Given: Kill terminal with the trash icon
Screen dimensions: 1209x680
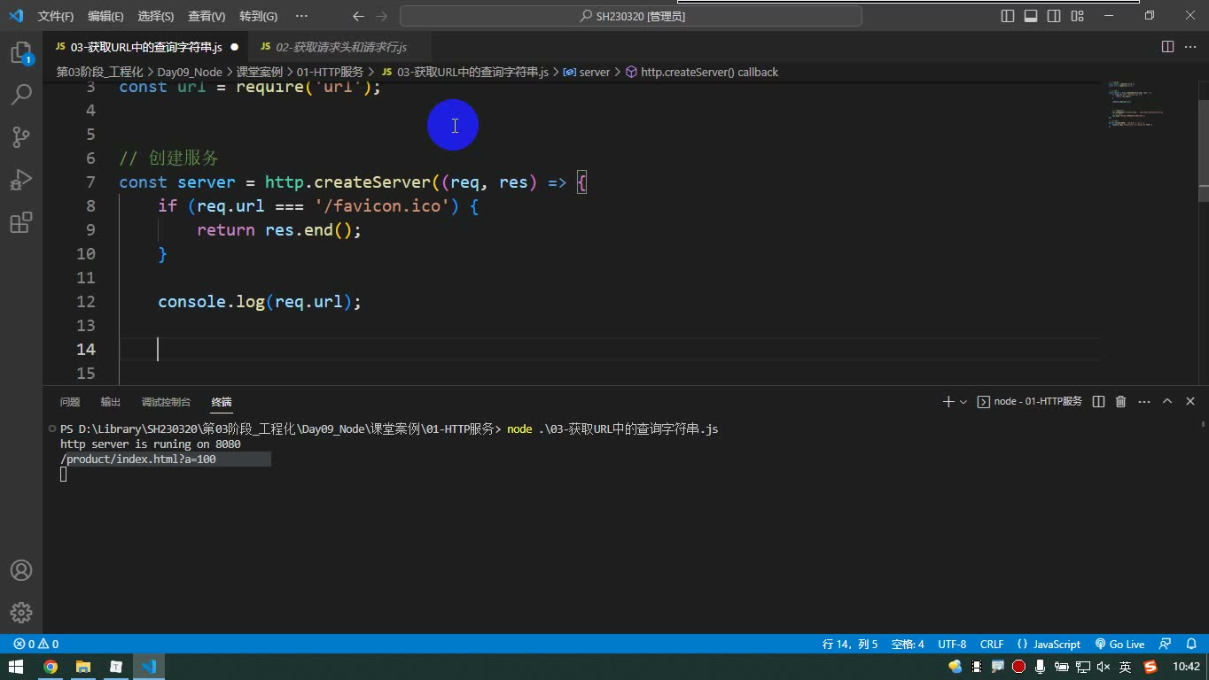Looking at the screenshot, I should [1120, 401].
